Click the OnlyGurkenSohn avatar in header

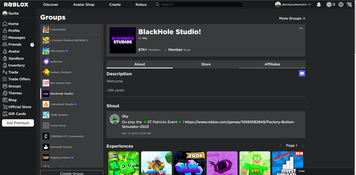[278, 4]
